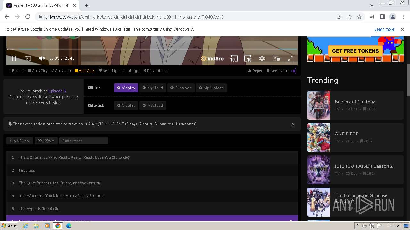
Task: Open ONE PIECE trending entry
Action: [x=356, y=137]
